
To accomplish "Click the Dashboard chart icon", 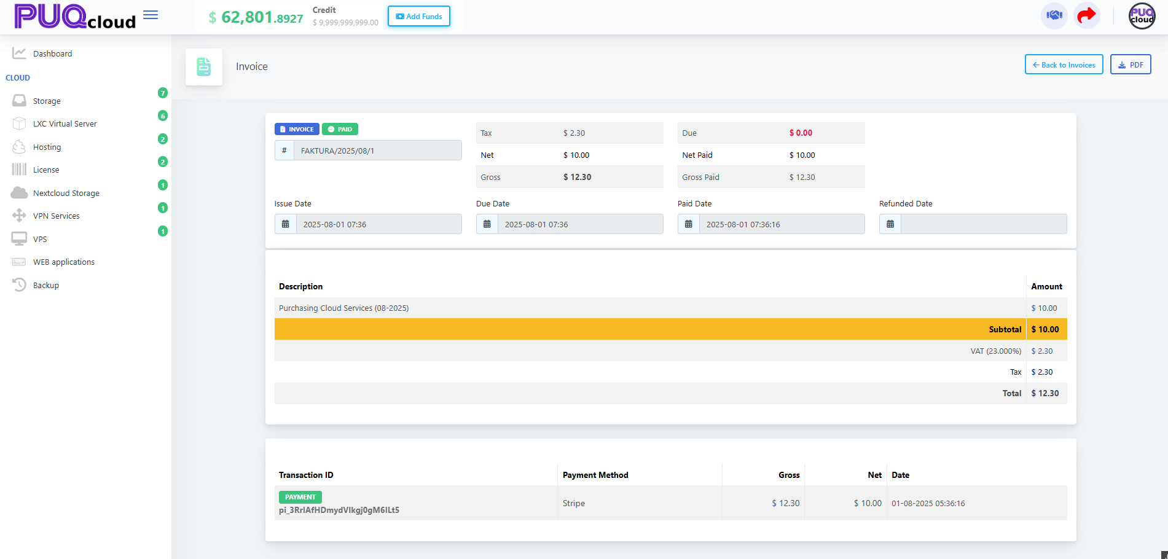I will point(19,53).
